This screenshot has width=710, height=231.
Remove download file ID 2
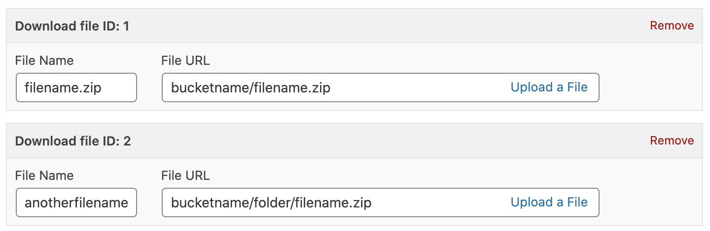coord(672,141)
